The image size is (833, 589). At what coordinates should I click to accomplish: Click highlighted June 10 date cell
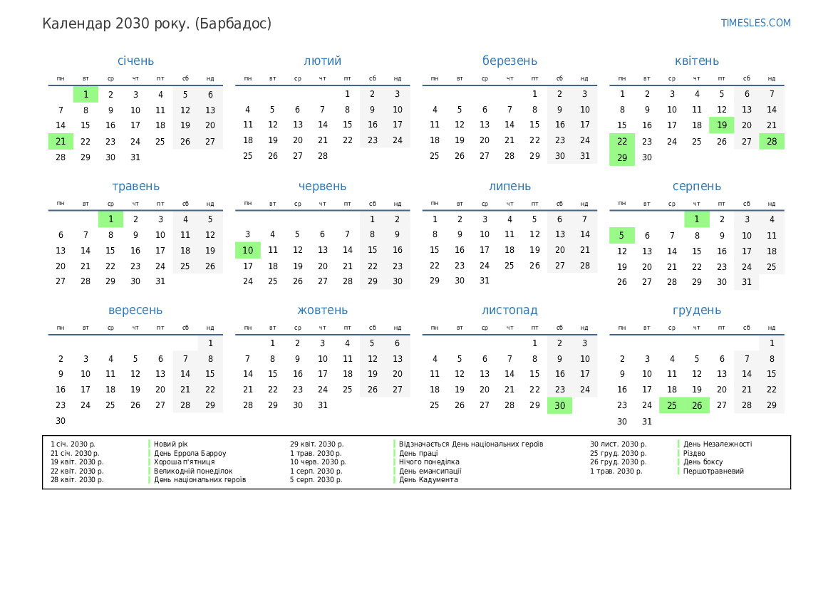click(x=248, y=250)
